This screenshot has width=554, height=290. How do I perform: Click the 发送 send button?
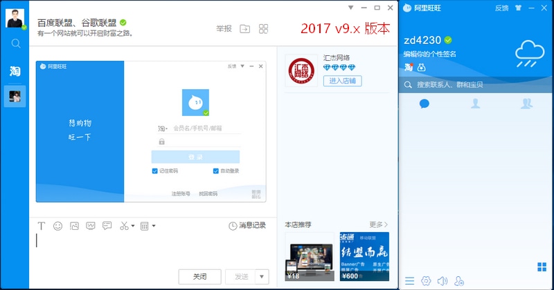click(240, 277)
